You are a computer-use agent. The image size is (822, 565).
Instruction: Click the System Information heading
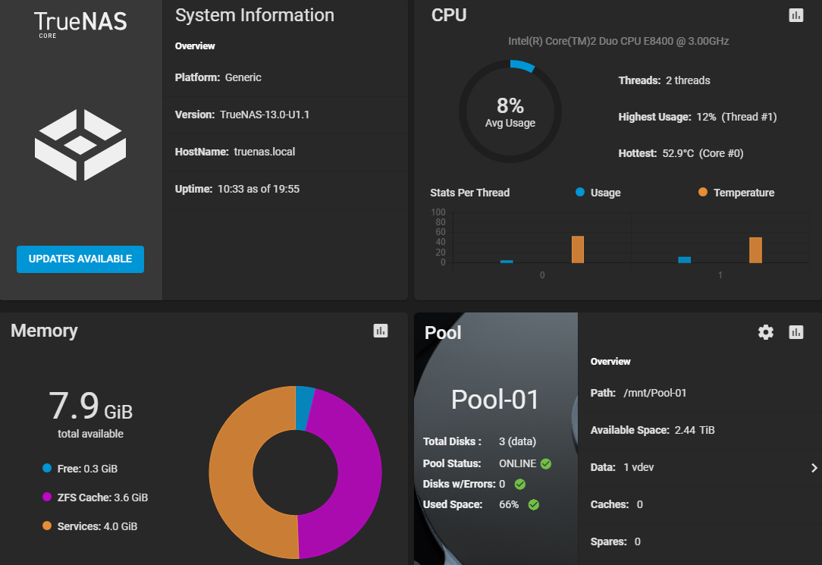tap(254, 15)
